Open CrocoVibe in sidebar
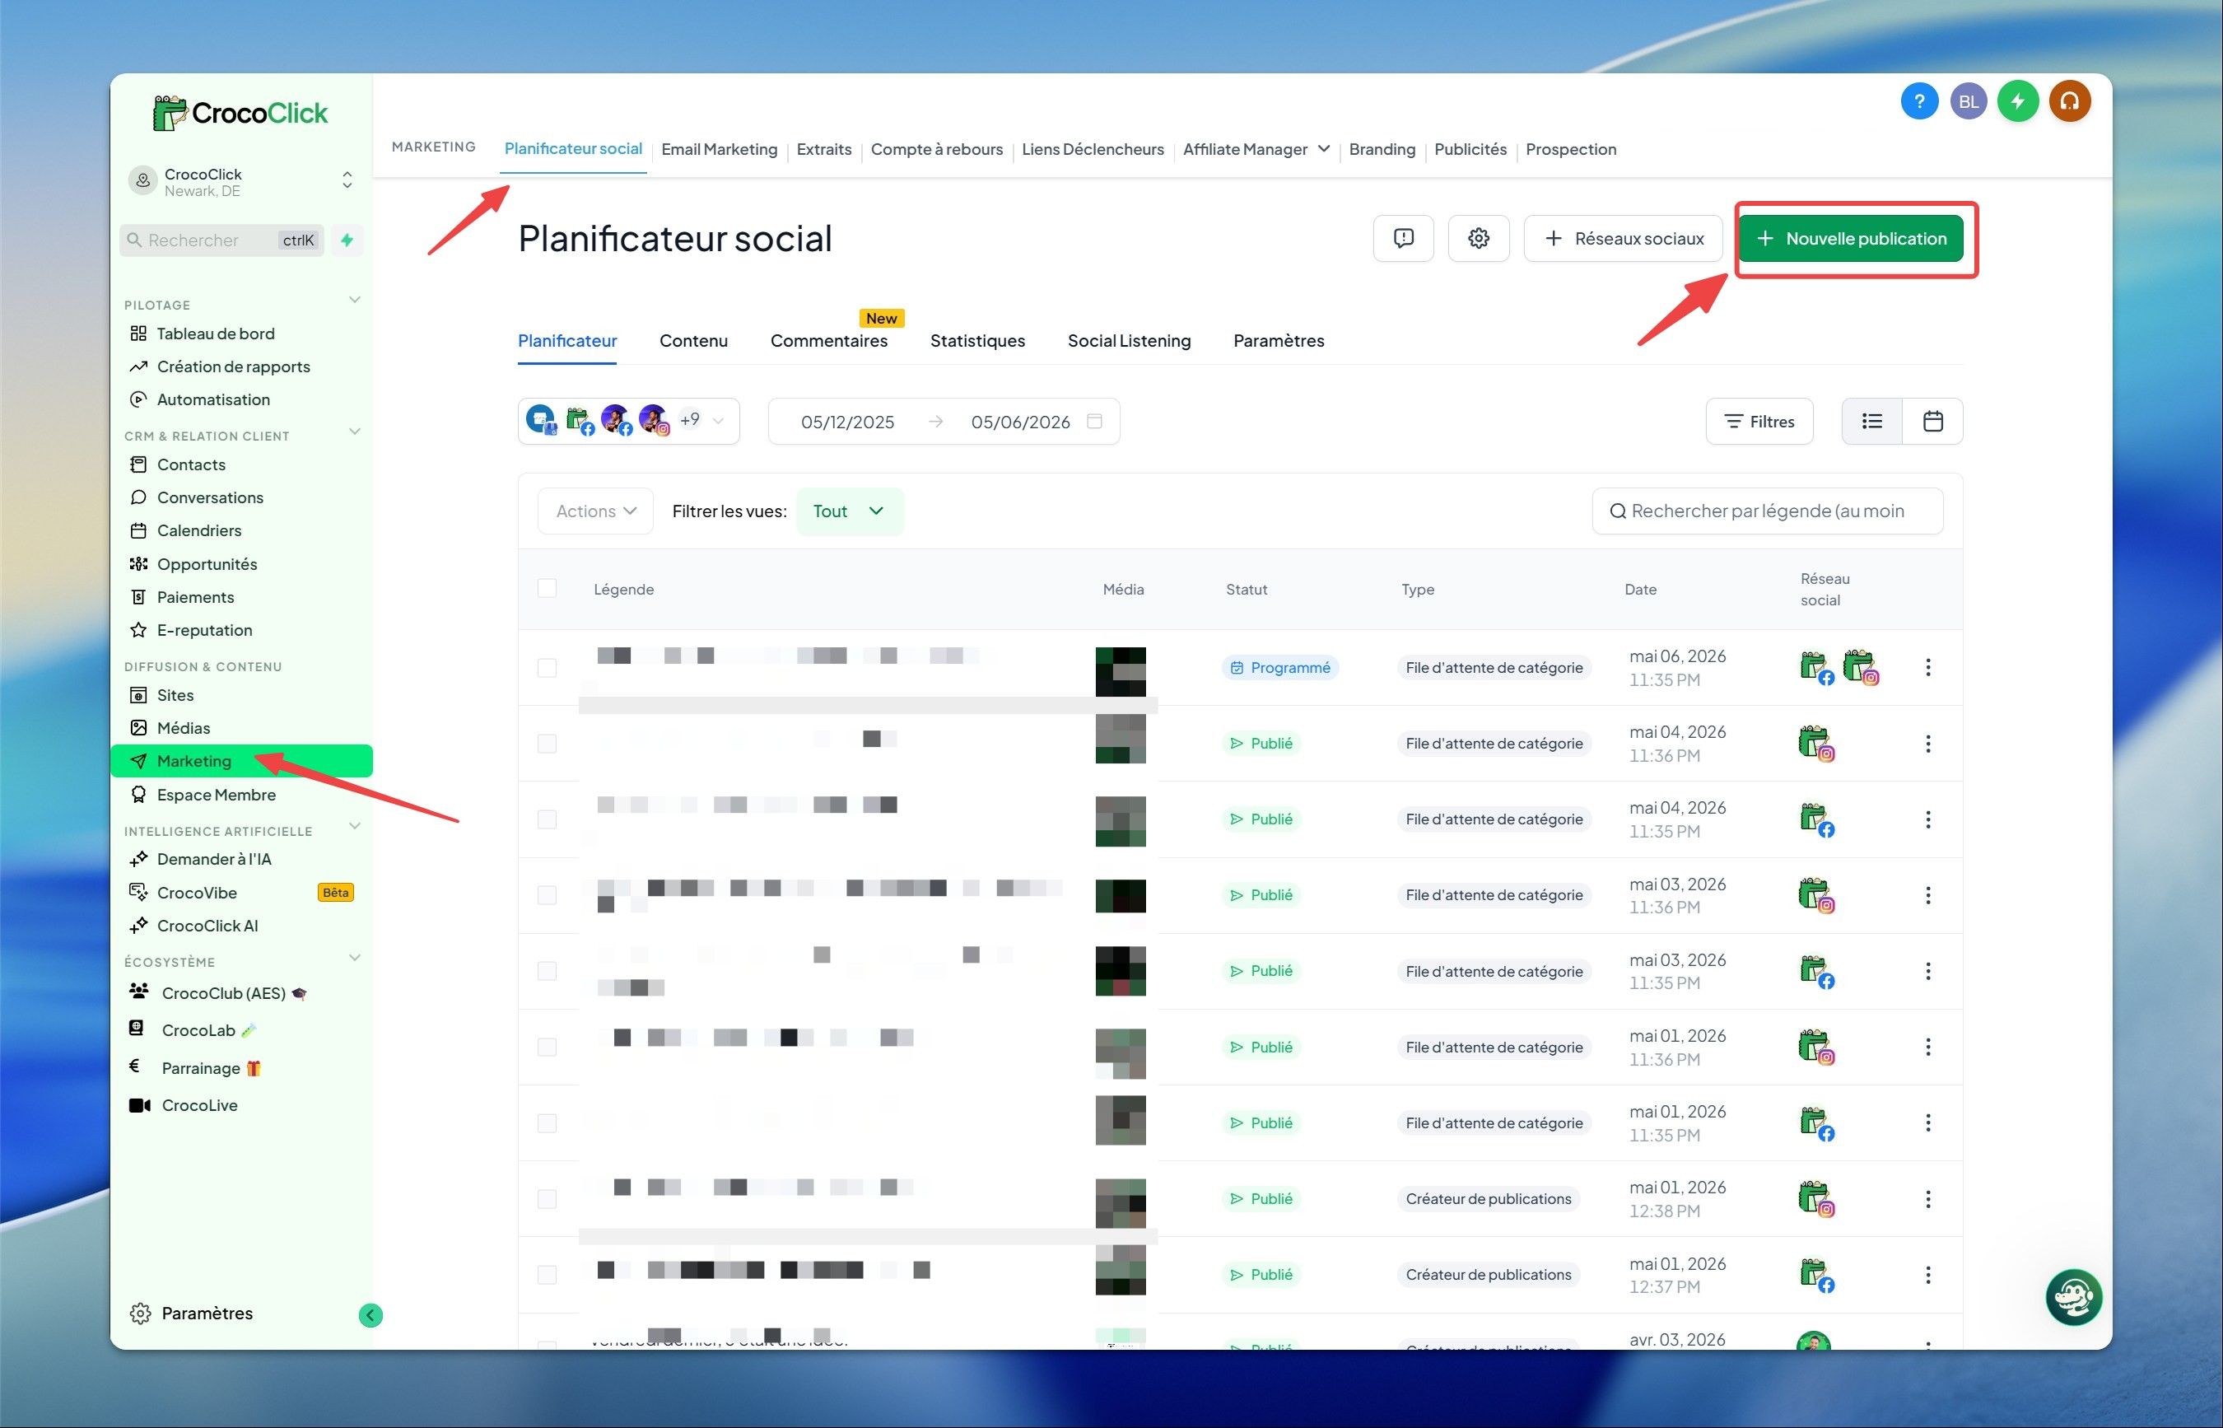 click(197, 893)
